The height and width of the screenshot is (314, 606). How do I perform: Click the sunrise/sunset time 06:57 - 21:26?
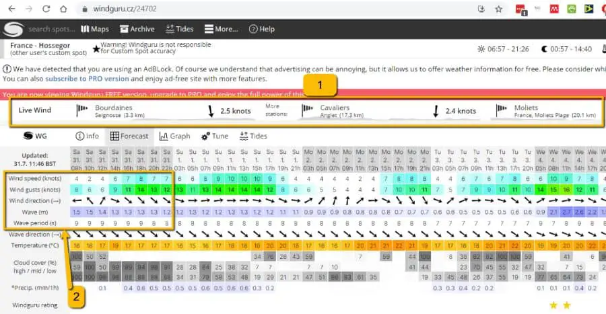503,49
